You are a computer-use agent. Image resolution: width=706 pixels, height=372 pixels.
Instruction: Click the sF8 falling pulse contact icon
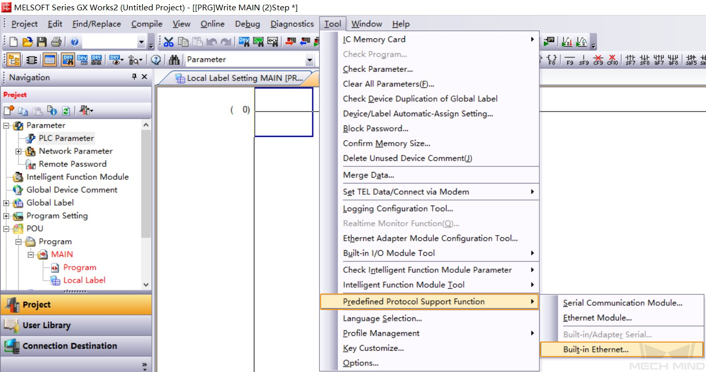coord(644,60)
